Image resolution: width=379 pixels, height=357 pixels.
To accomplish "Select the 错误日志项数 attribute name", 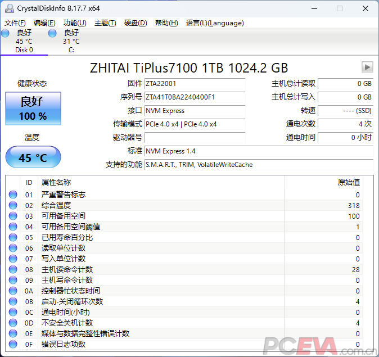I will coord(64,344).
